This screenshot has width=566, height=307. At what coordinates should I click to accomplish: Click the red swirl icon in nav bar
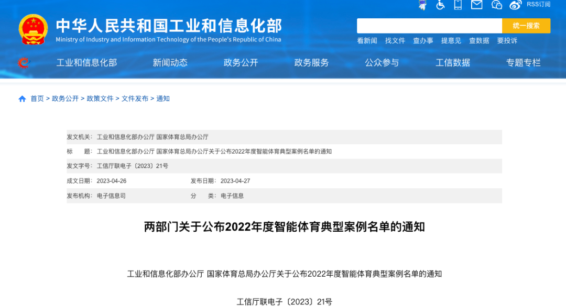coord(24,63)
